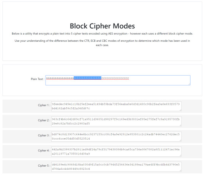Click the underlined aaaa text segment
Image resolution: width=205 pixels, height=175 pixels.
pyautogui.click(x=60, y=78)
